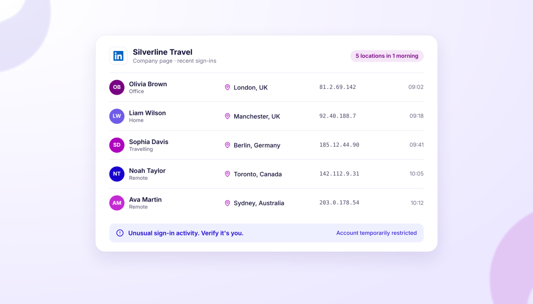Click the 'Toronto, Canada' location text
This screenshot has height=304, width=533.
pyautogui.click(x=258, y=174)
